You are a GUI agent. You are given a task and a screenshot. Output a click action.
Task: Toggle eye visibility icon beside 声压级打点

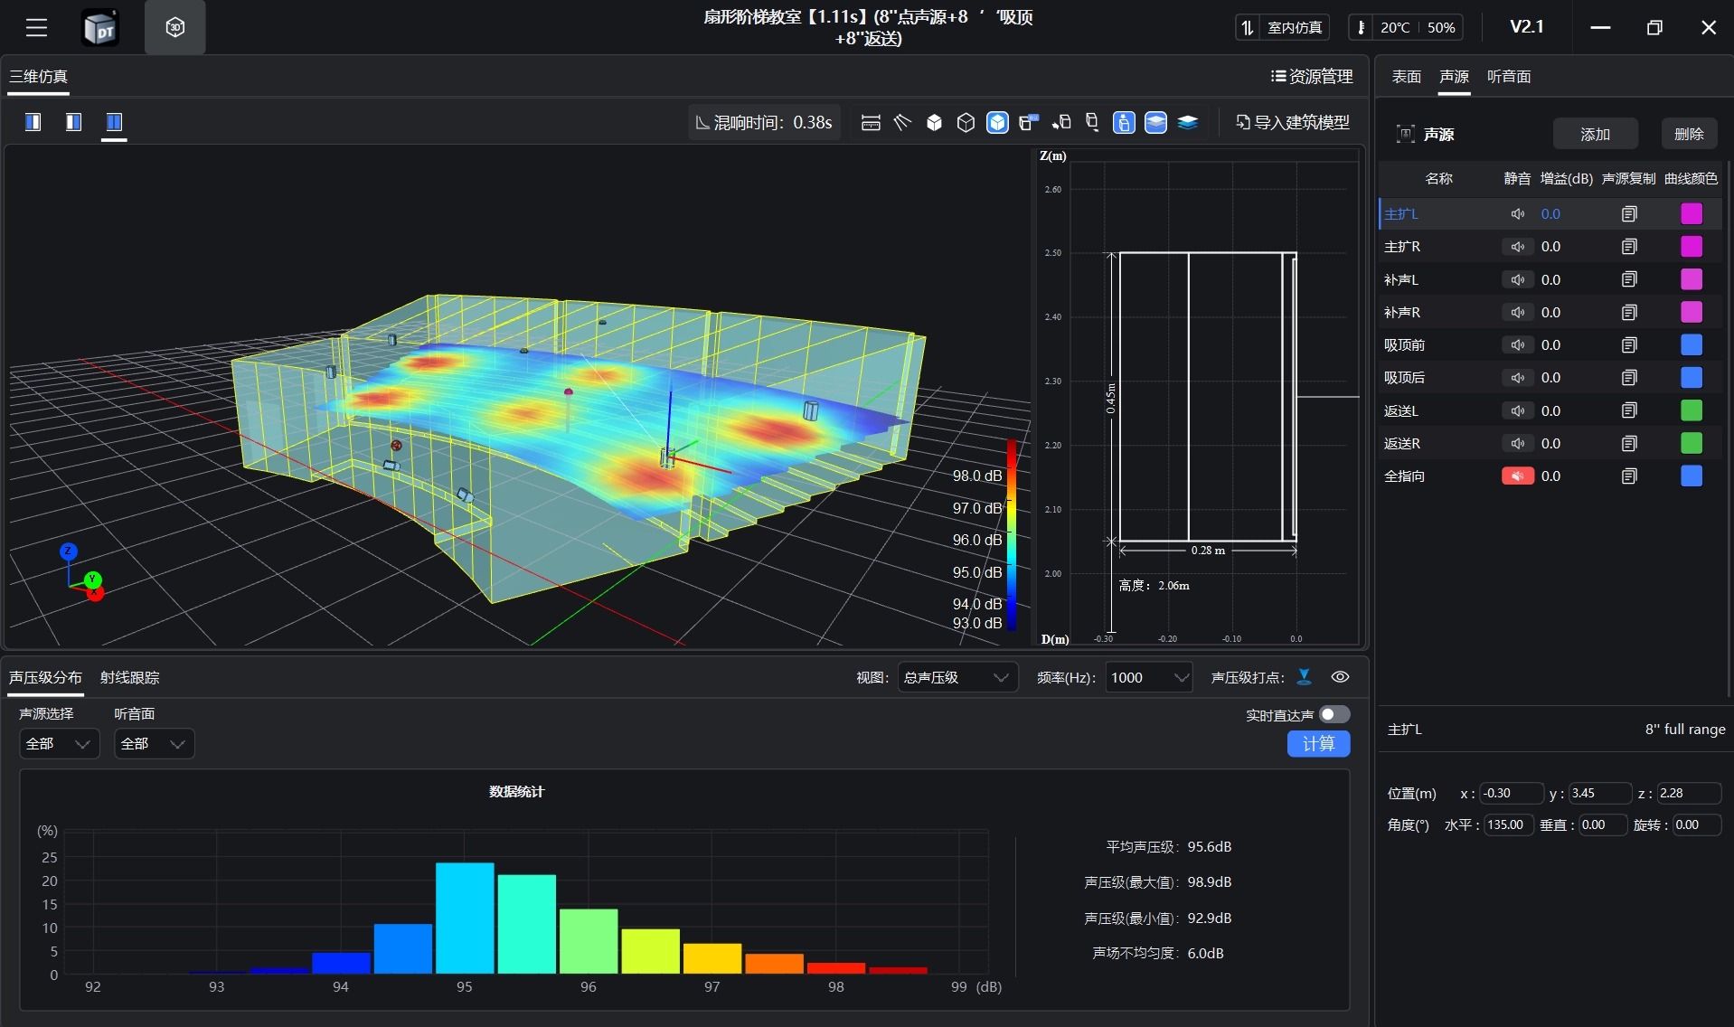(x=1340, y=677)
